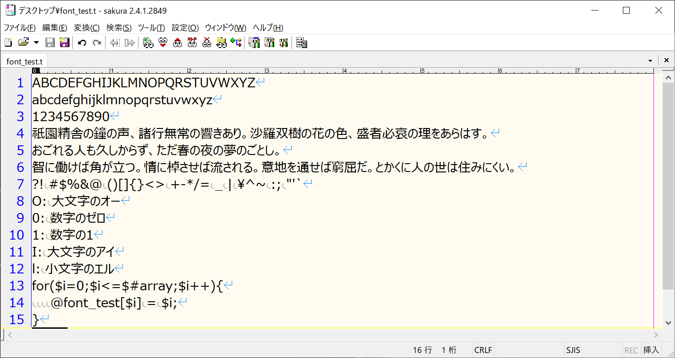Screen dimensions: 675x358
Task: Click line number 13 in the gutter
Action: point(16,286)
